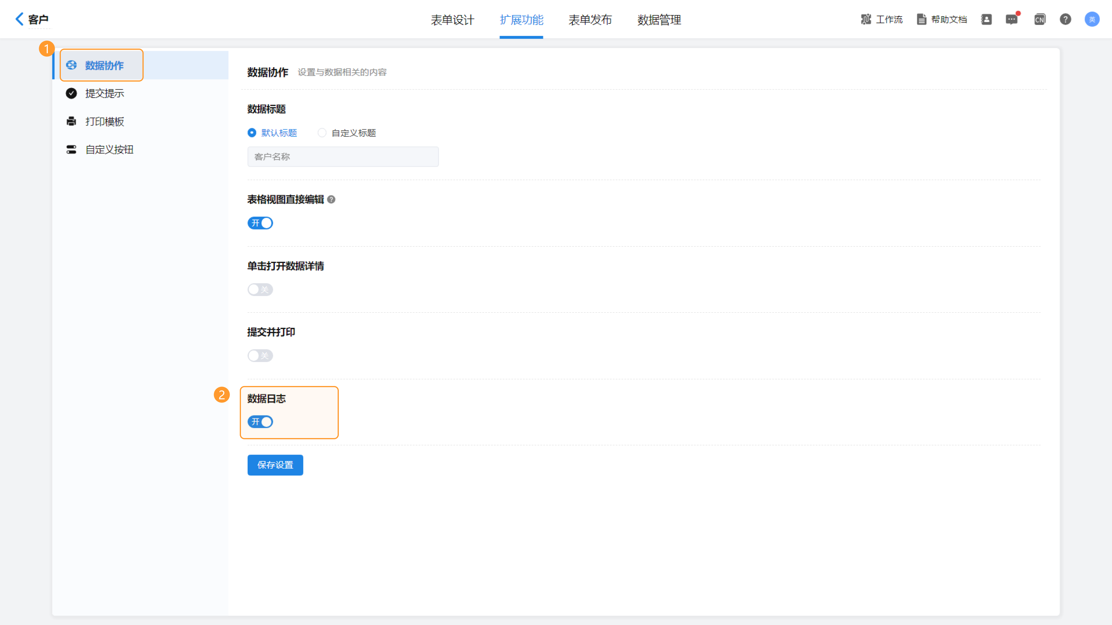Click the 工作流 link text
This screenshot has height=625, width=1112.
pyautogui.click(x=889, y=19)
